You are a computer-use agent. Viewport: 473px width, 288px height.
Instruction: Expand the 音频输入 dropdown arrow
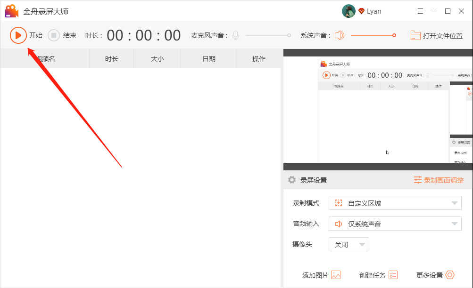click(454, 224)
